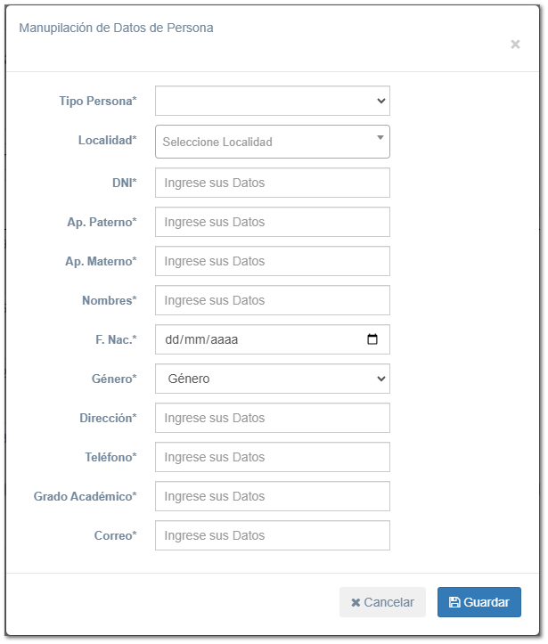
Task: Expand the Seleccione Localidad combo box
Action: (x=273, y=142)
